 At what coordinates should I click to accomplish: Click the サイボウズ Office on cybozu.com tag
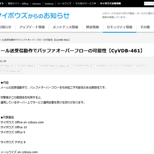[x=55, y=66]
